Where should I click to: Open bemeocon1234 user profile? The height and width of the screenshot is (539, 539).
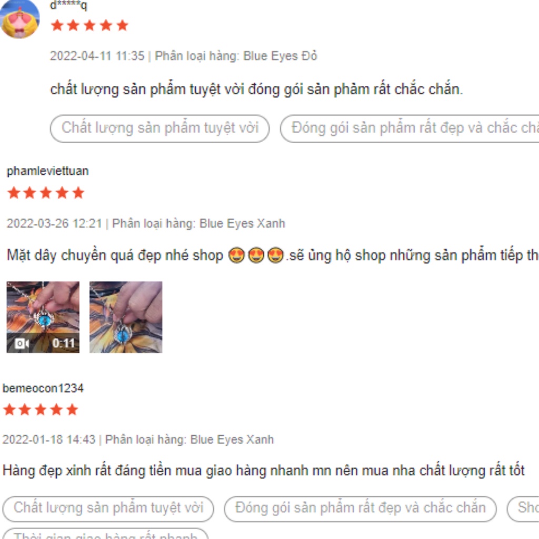pos(43,388)
